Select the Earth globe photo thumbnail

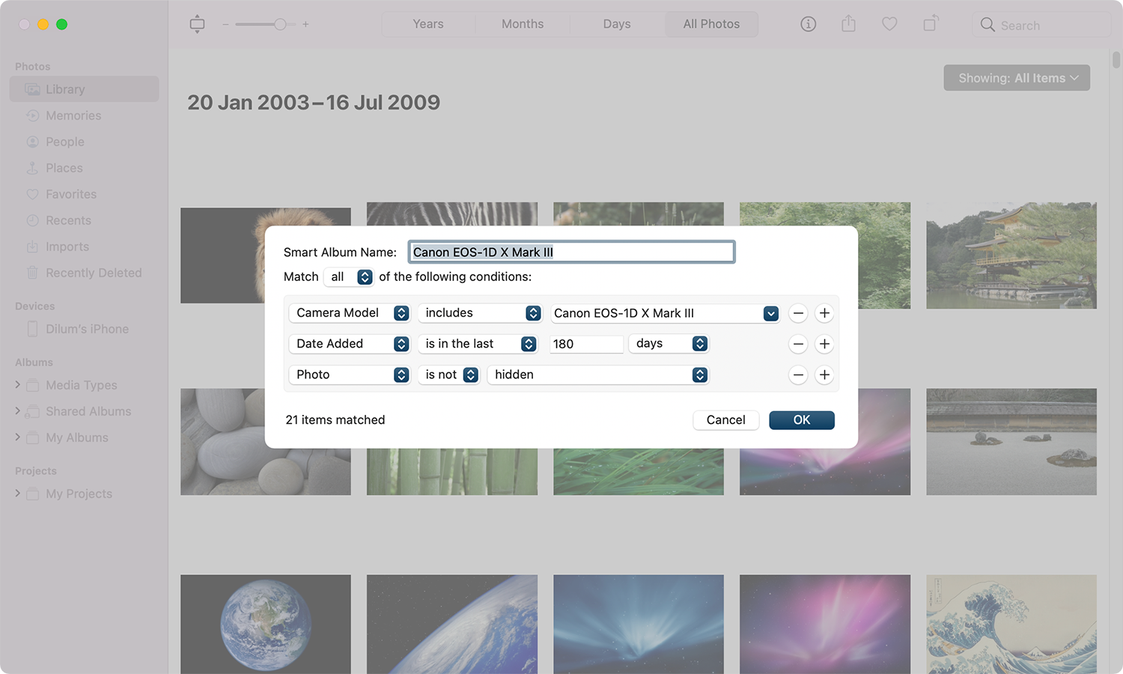266,624
